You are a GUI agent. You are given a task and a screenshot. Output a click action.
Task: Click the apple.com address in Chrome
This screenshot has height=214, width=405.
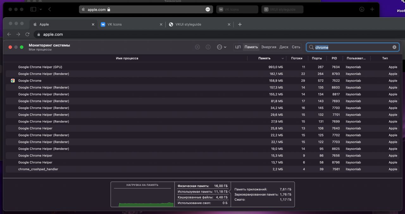tap(53, 34)
